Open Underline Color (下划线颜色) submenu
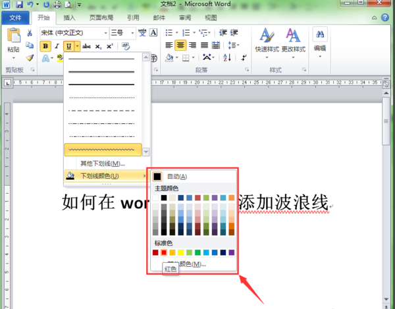Viewport: 395px width, 309px height. [106, 176]
